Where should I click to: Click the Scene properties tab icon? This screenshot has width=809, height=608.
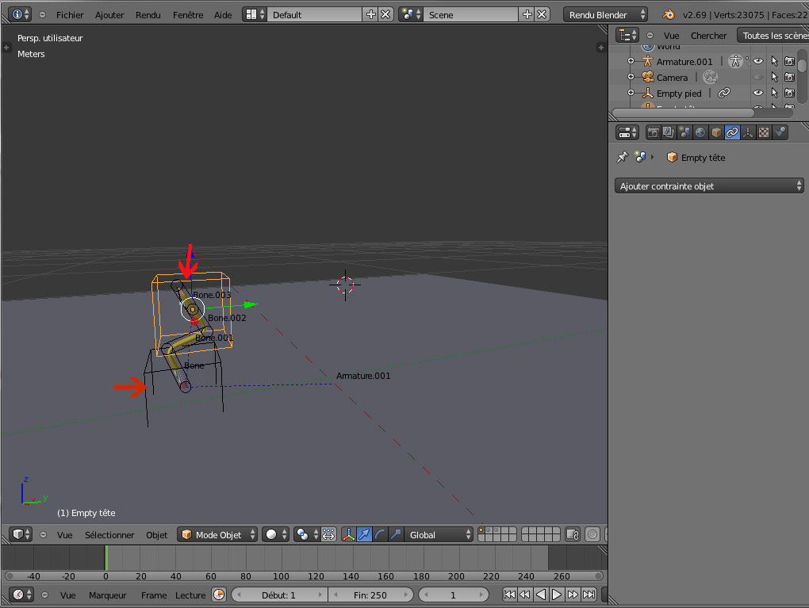click(x=684, y=132)
